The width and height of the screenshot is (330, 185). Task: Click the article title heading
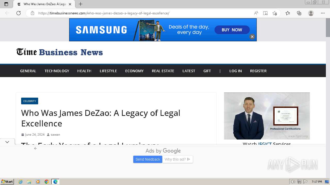pyautogui.click(x=101, y=118)
